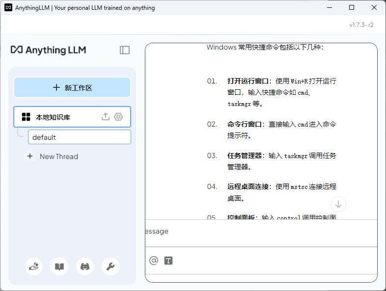Start a New Thread

59,157
